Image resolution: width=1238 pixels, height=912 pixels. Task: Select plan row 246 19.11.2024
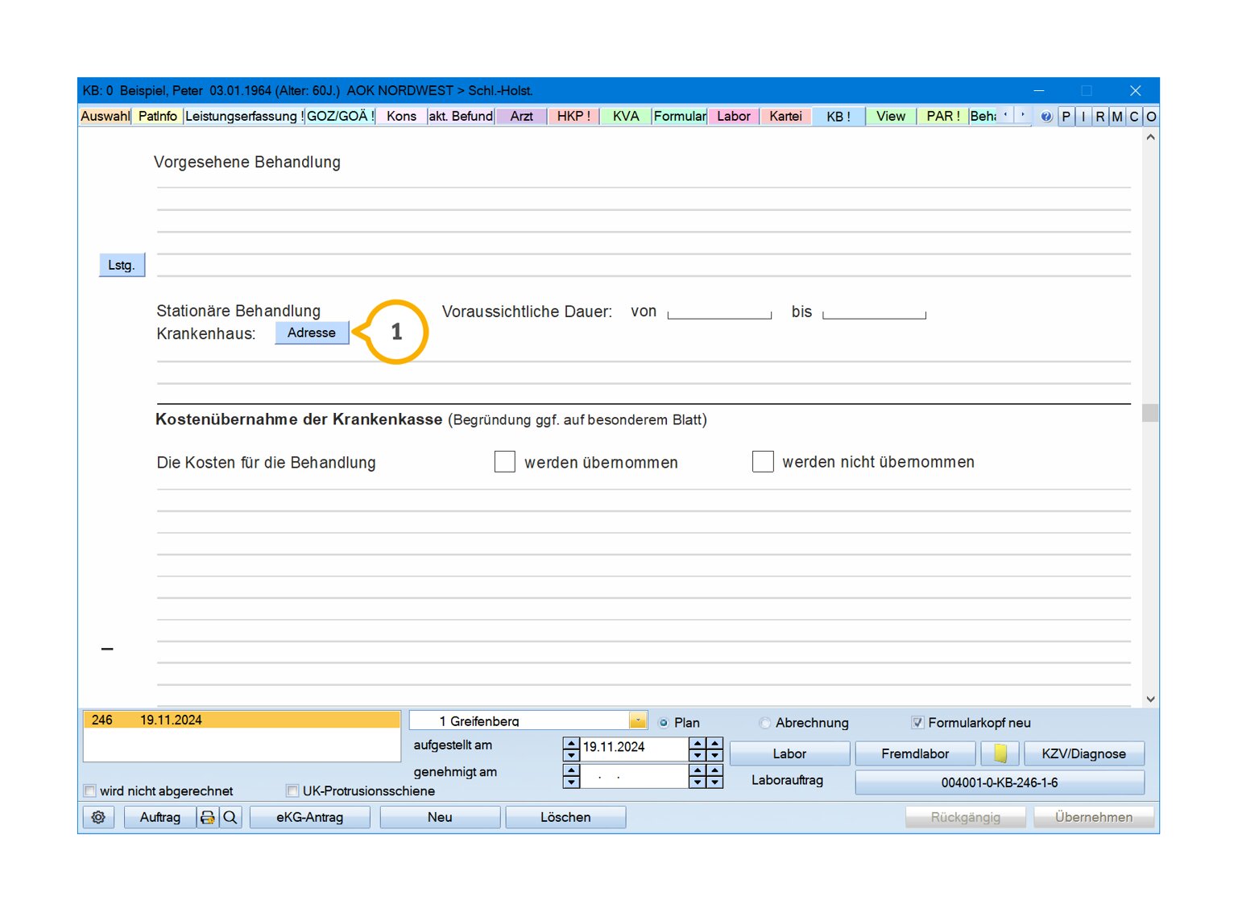pos(242,720)
